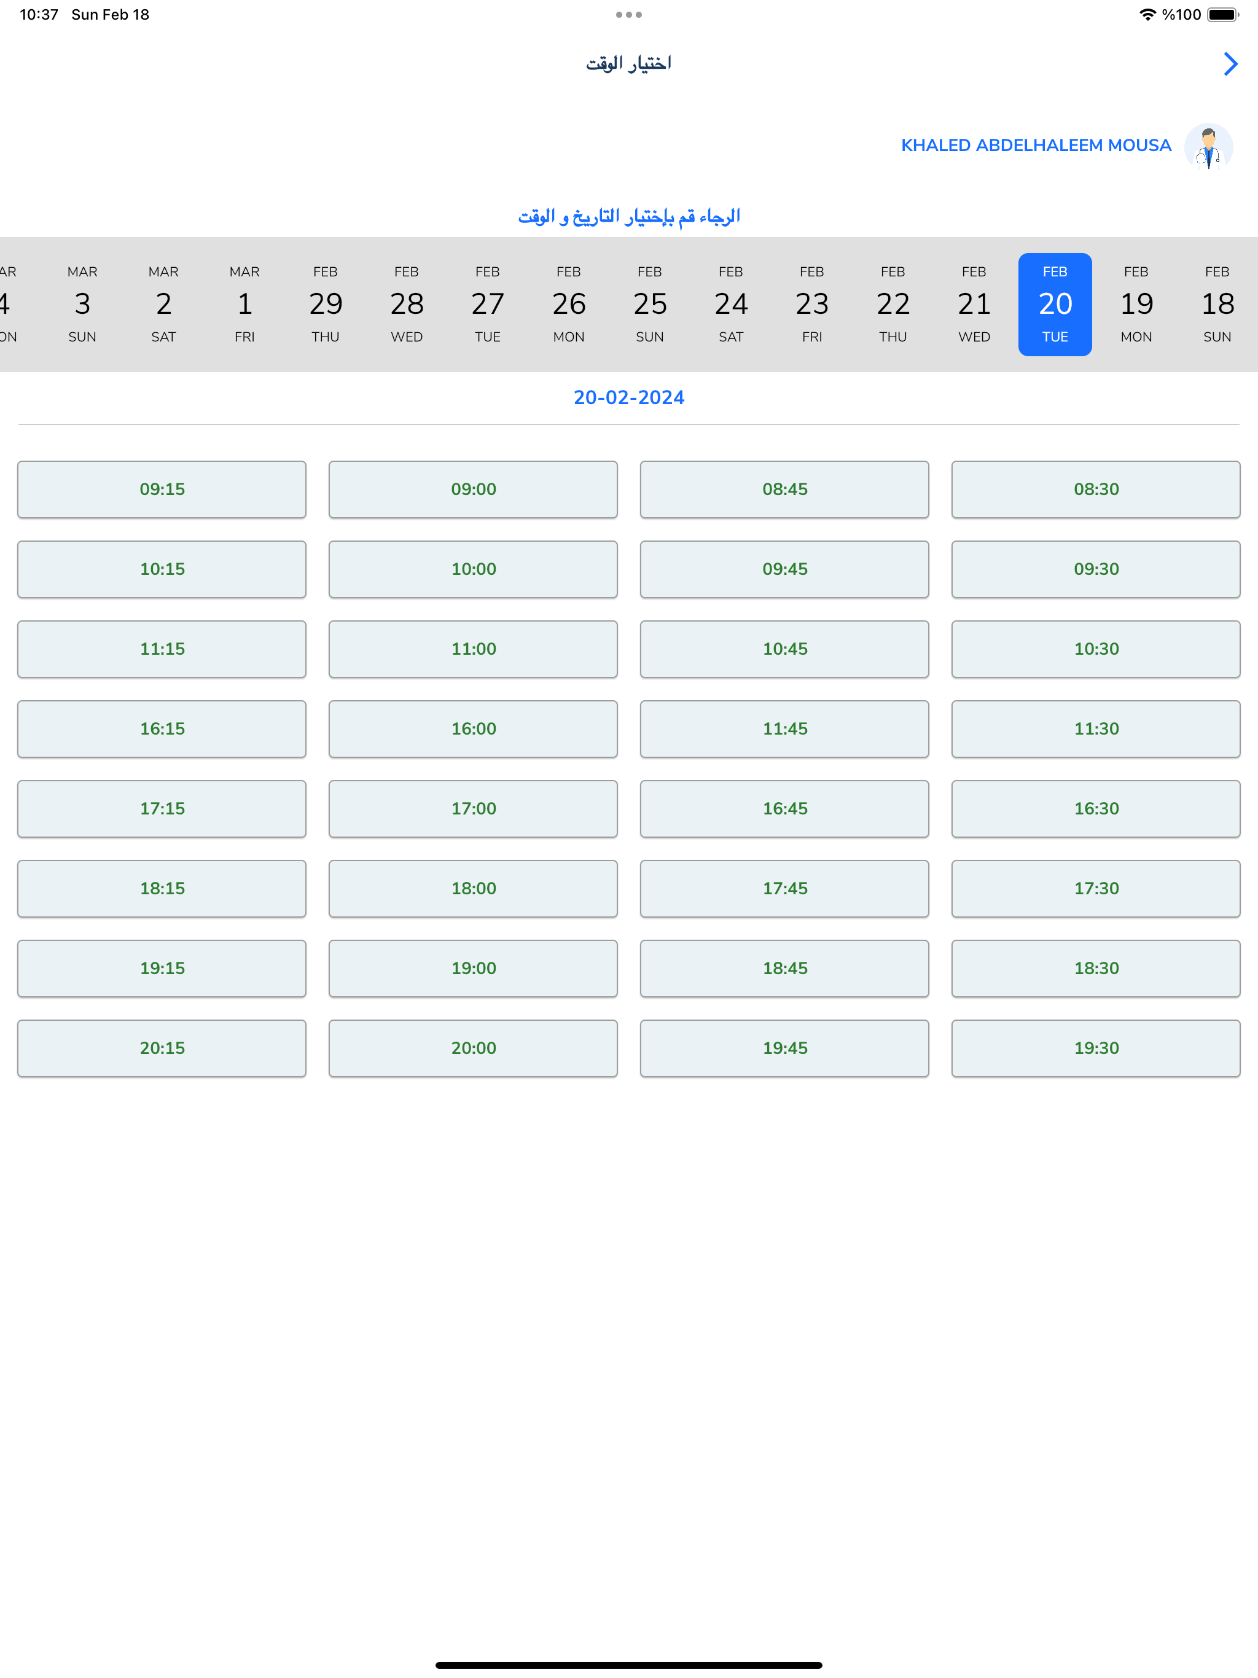Tap the three-dot multitasking indicator

629,14
